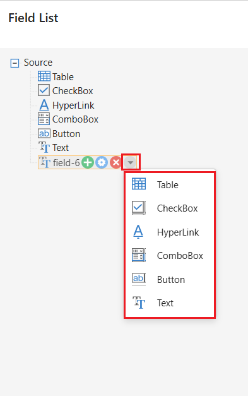Click the Button icon in the Source tree

coord(44,133)
